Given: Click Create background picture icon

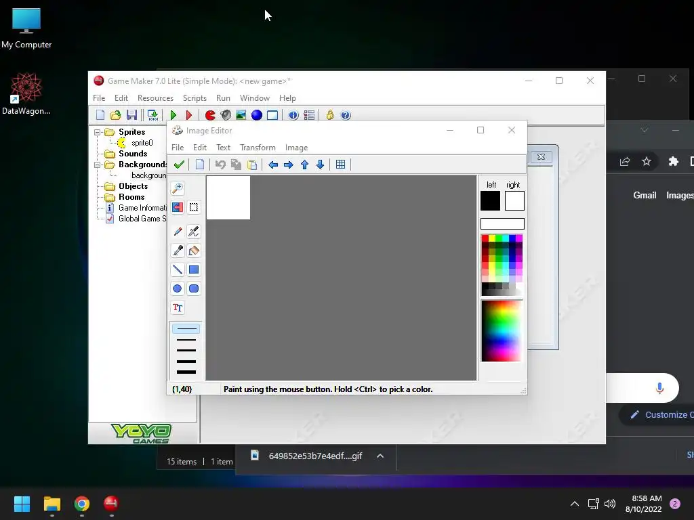Looking at the screenshot, I should [x=241, y=115].
